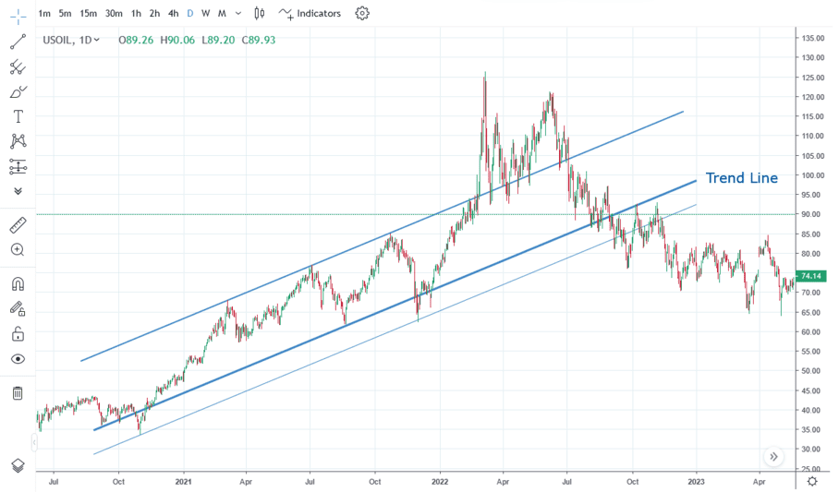Pick the Text annotation tool
The height and width of the screenshot is (492, 839).
tap(17, 116)
